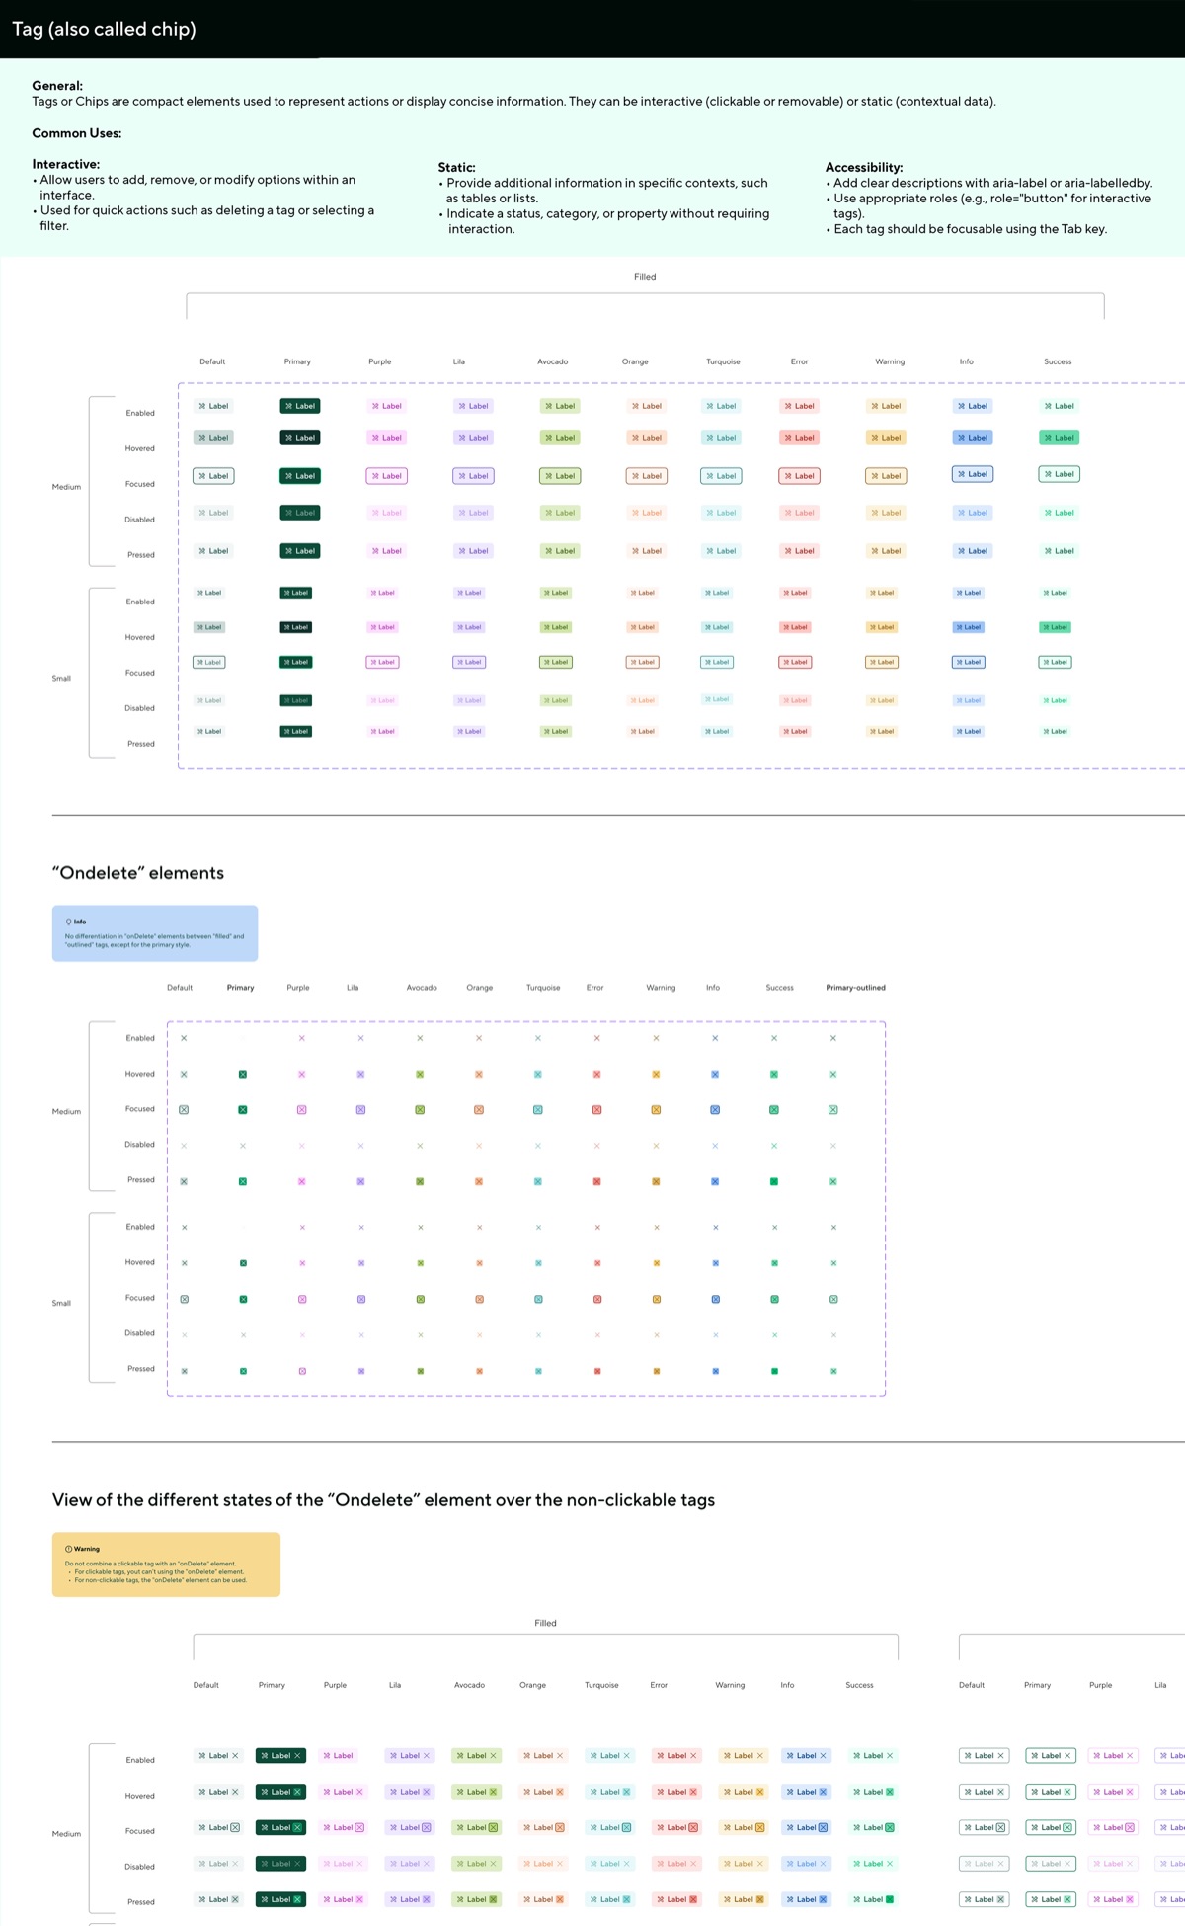Click the small Focused Warning Label tag

[882, 662]
